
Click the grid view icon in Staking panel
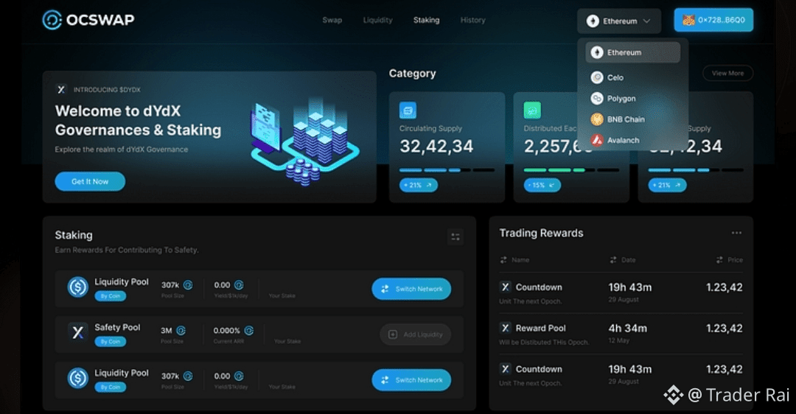[x=455, y=237]
